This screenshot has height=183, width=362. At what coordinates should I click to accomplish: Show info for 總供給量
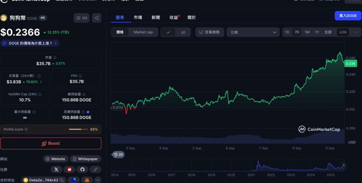point(84,94)
